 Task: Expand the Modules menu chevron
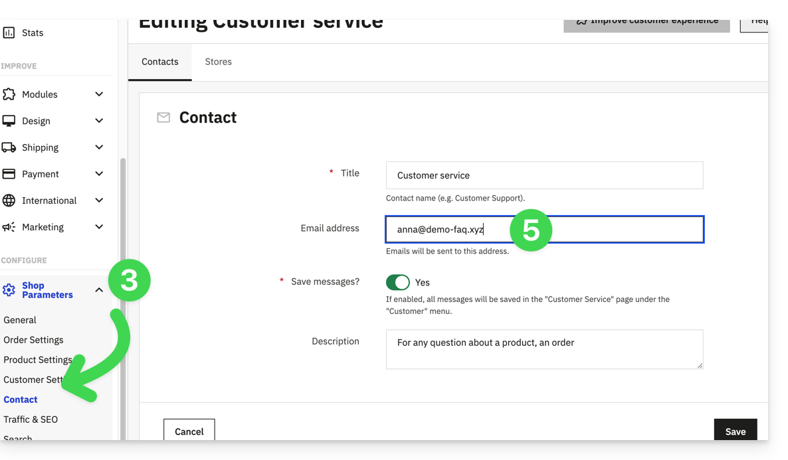pyautogui.click(x=99, y=94)
